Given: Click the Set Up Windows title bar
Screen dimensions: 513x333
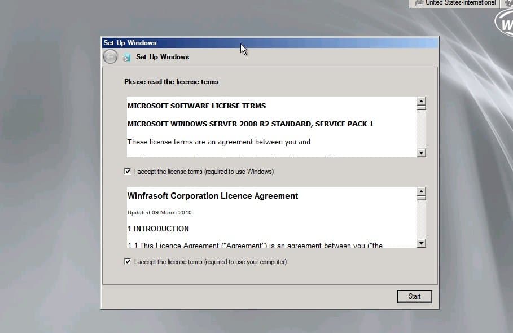Looking at the screenshot, I should [x=270, y=43].
